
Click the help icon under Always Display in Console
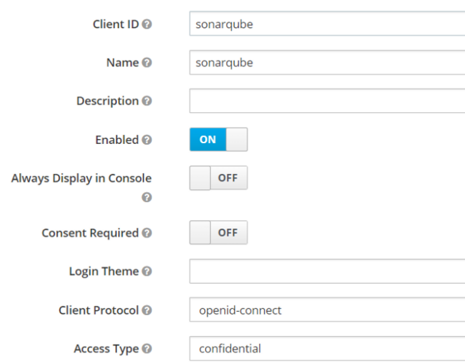coord(147,197)
